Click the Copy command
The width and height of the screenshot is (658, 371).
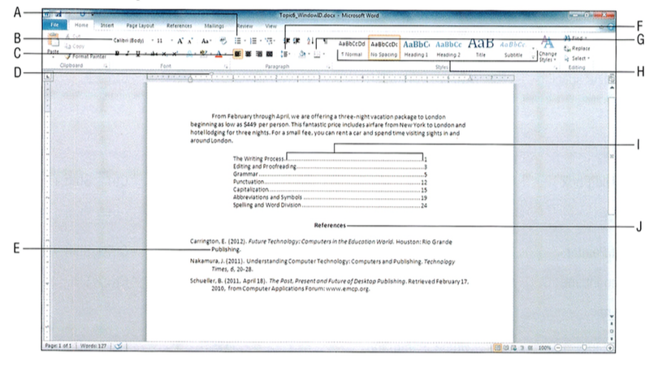[75, 46]
